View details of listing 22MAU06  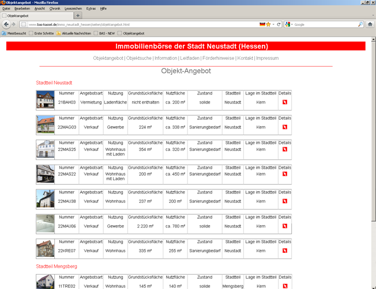pos(284,226)
